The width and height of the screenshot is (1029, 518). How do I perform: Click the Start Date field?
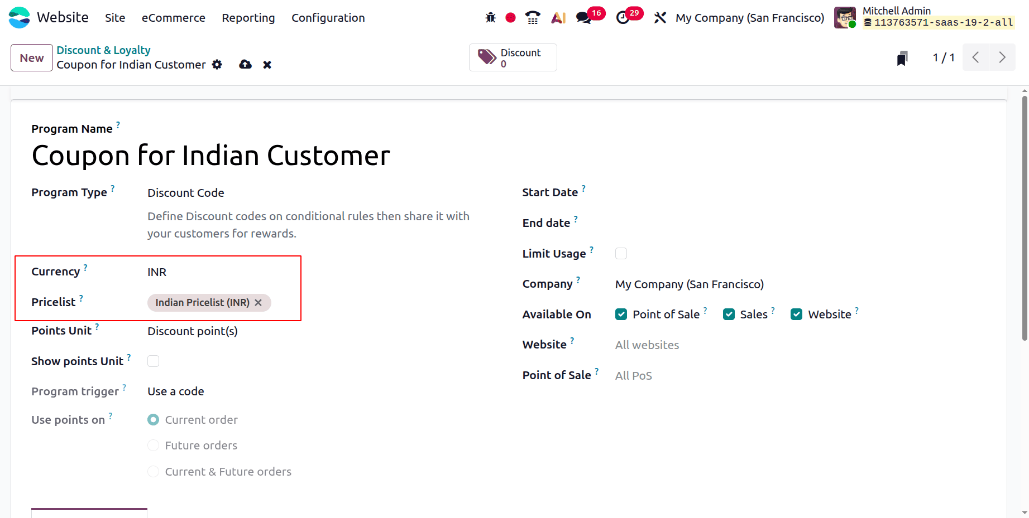tap(800, 193)
